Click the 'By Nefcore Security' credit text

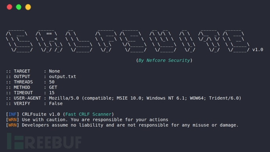[164, 60]
